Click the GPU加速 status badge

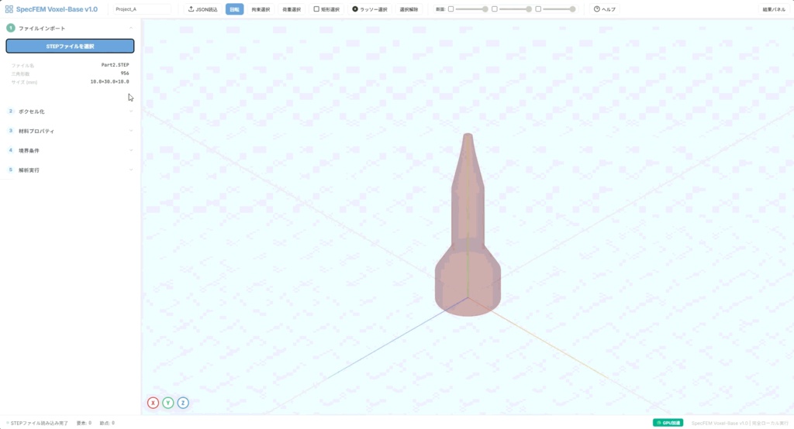point(668,423)
